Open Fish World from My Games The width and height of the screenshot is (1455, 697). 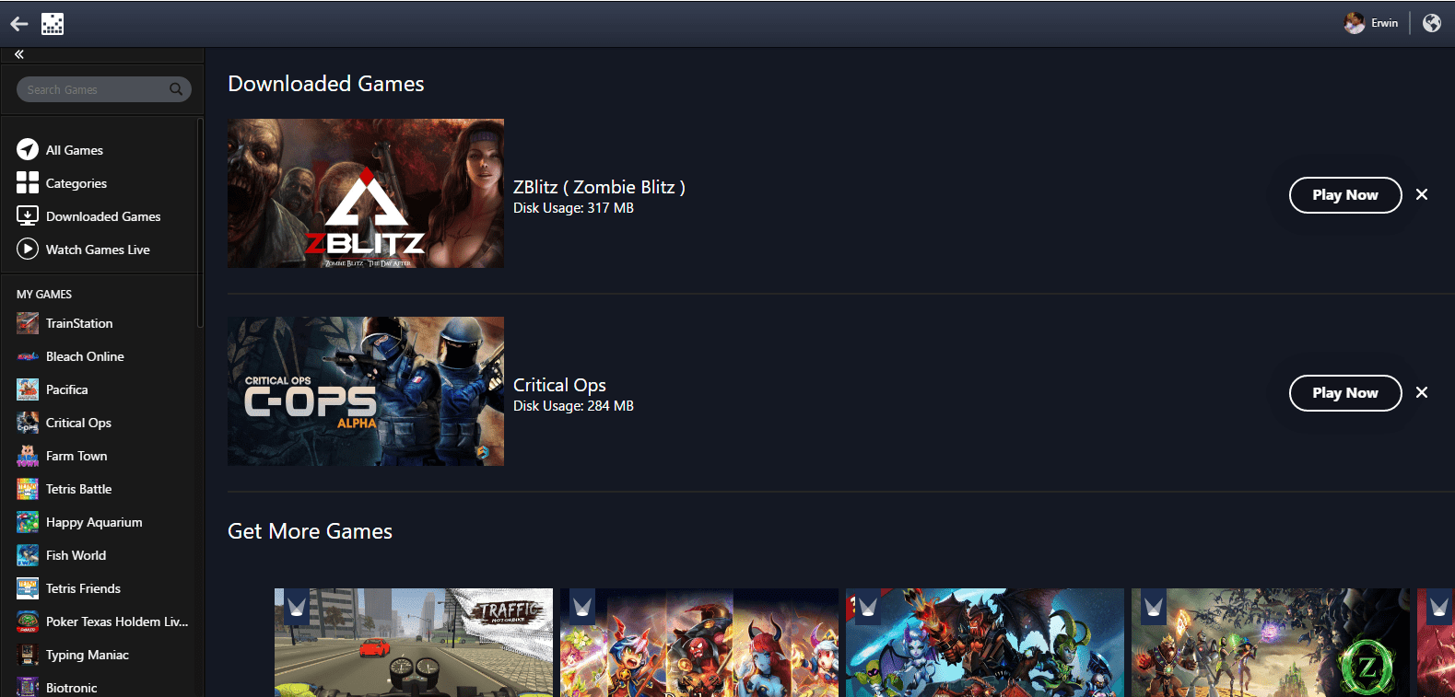click(76, 555)
